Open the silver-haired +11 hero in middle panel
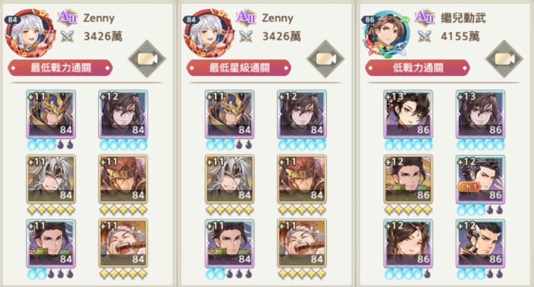Screen dimensions: 534x287 [230, 179]
